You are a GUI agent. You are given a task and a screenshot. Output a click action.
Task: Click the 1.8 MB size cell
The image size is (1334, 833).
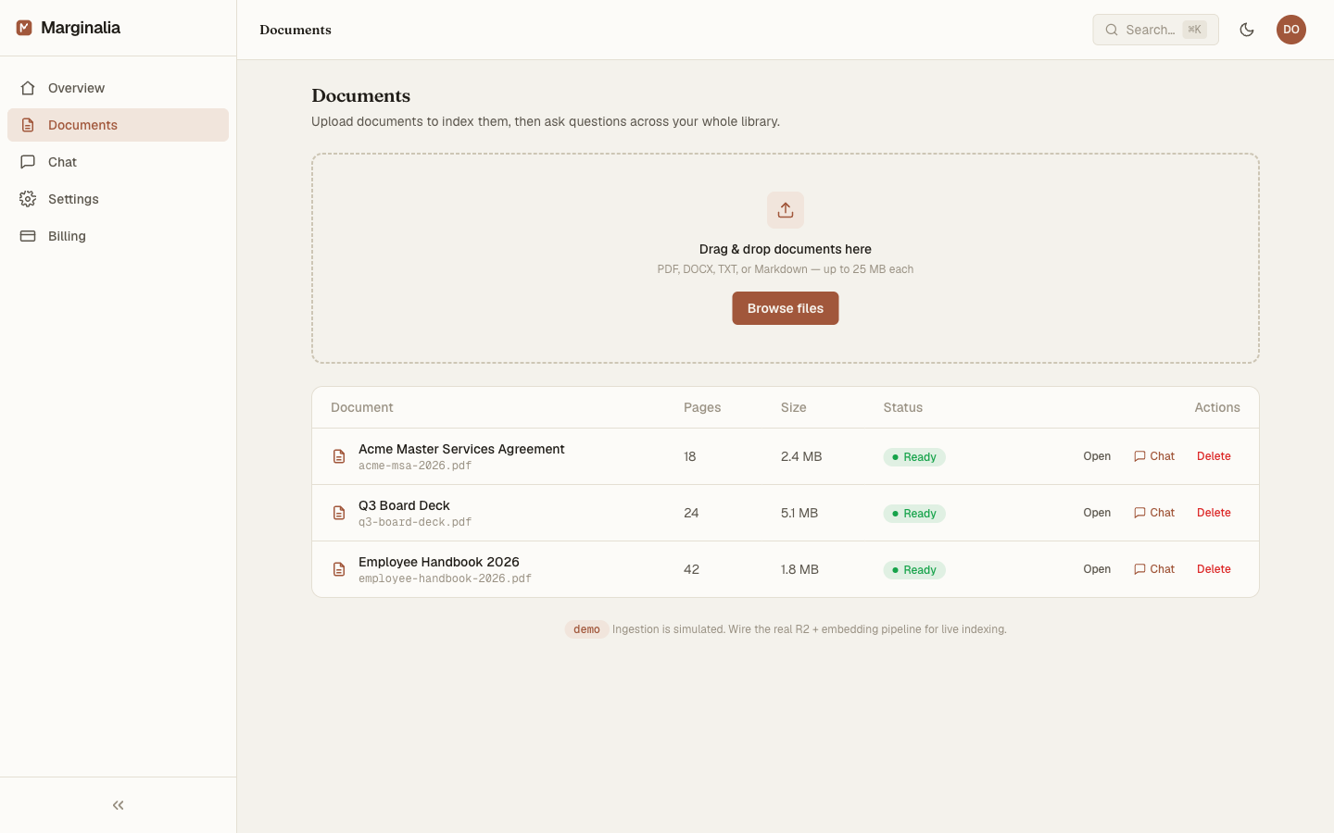pyautogui.click(x=799, y=569)
